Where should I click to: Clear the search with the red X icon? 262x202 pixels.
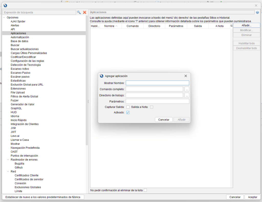pos(84,12)
